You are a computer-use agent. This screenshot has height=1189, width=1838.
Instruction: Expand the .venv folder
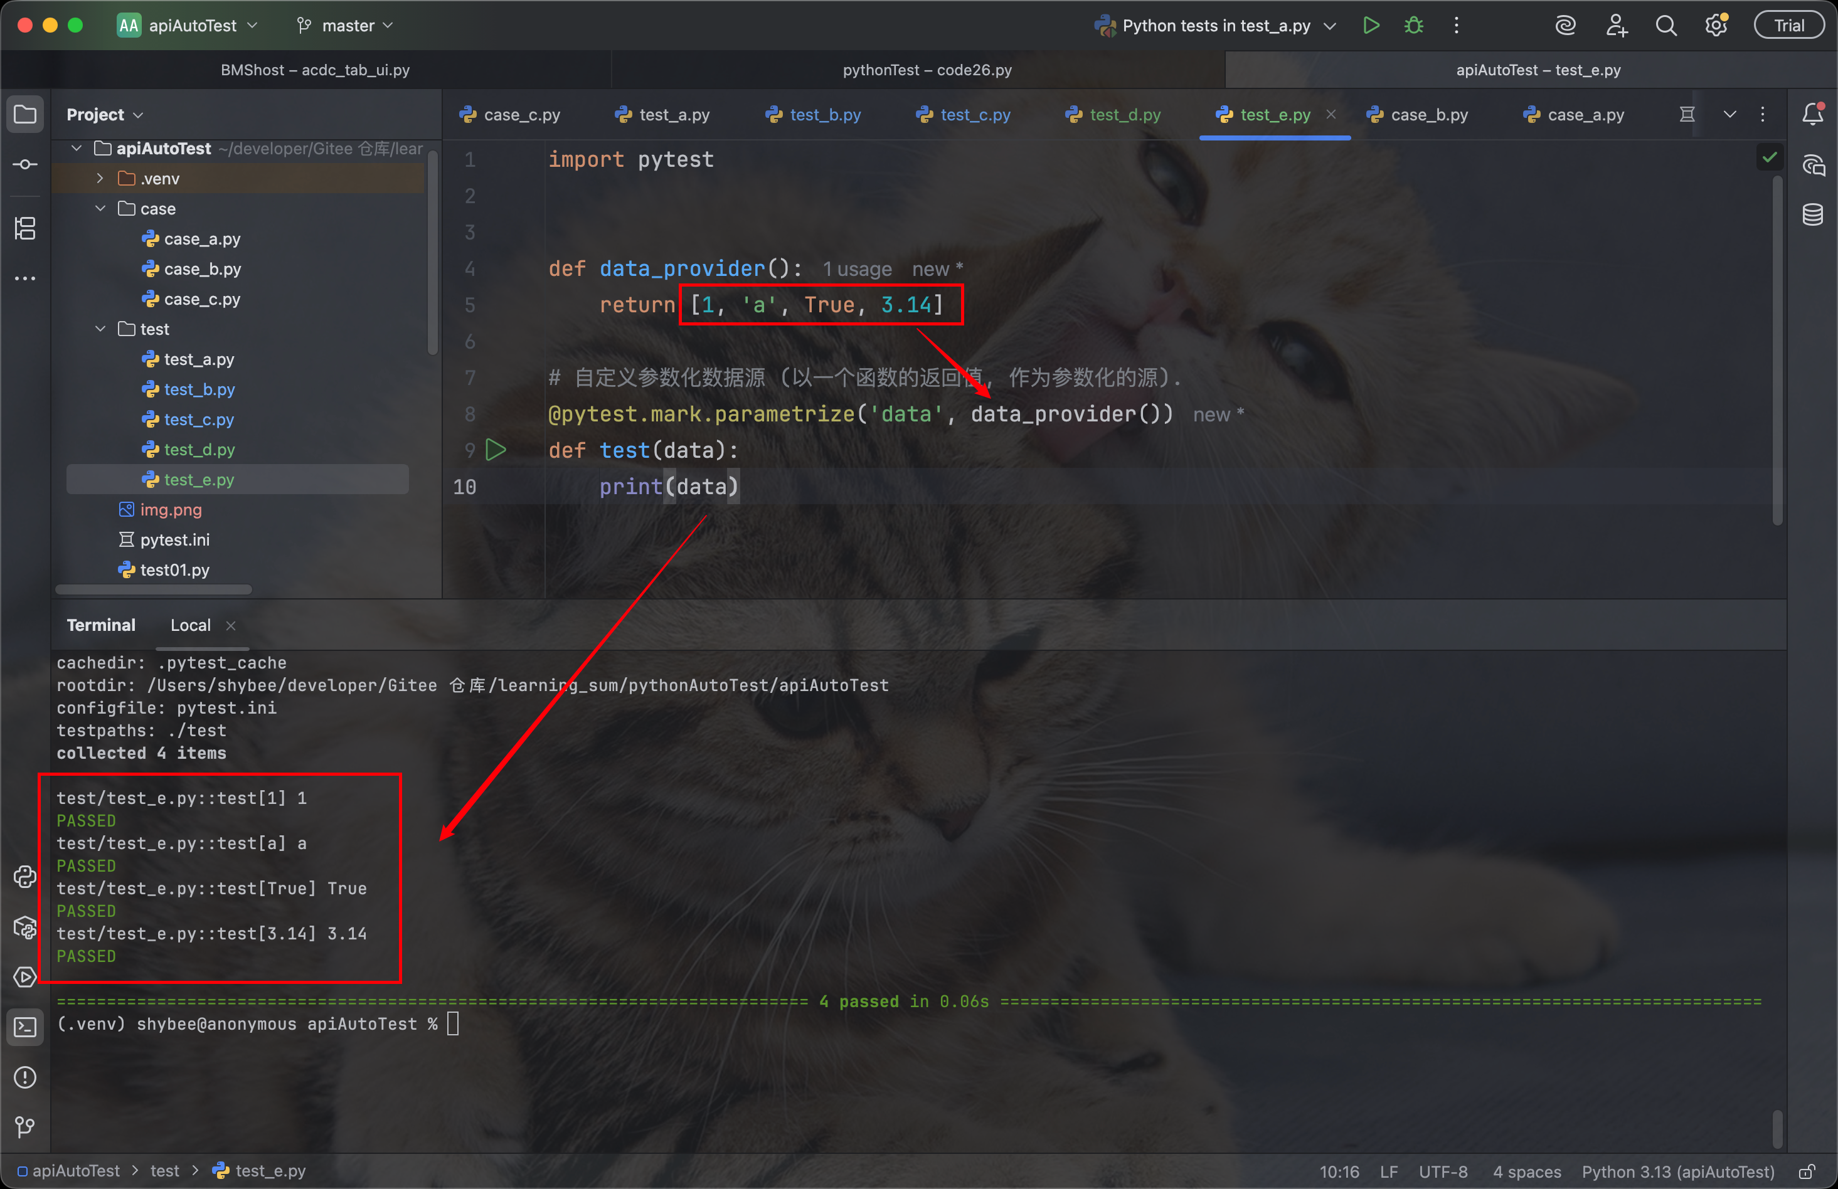100,178
